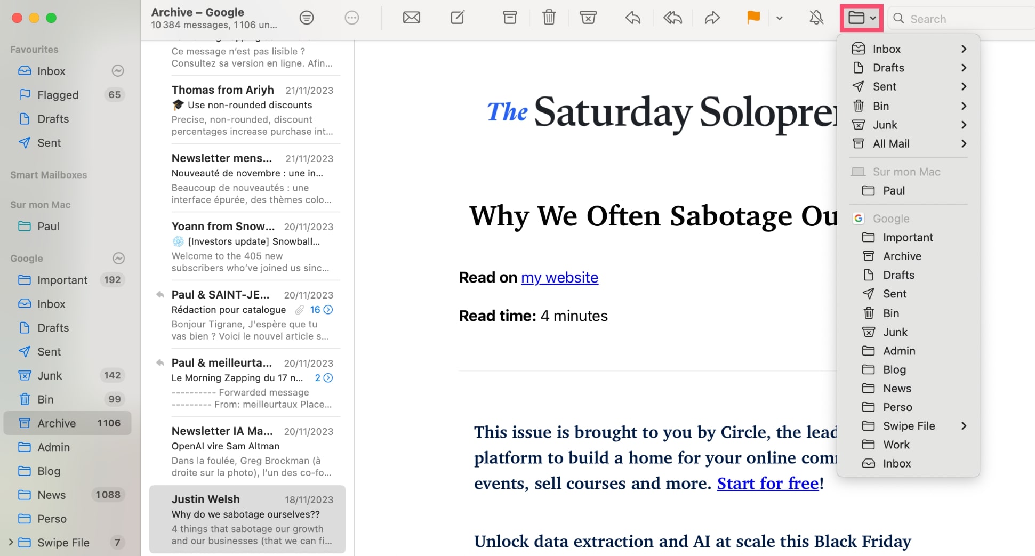1035x556 pixels.
Task: Forward the selected email
Action: coord(712,18)
